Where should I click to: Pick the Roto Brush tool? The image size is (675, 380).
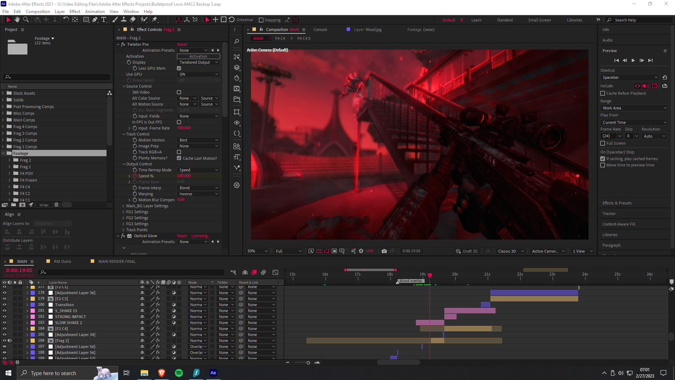point(144,20)
